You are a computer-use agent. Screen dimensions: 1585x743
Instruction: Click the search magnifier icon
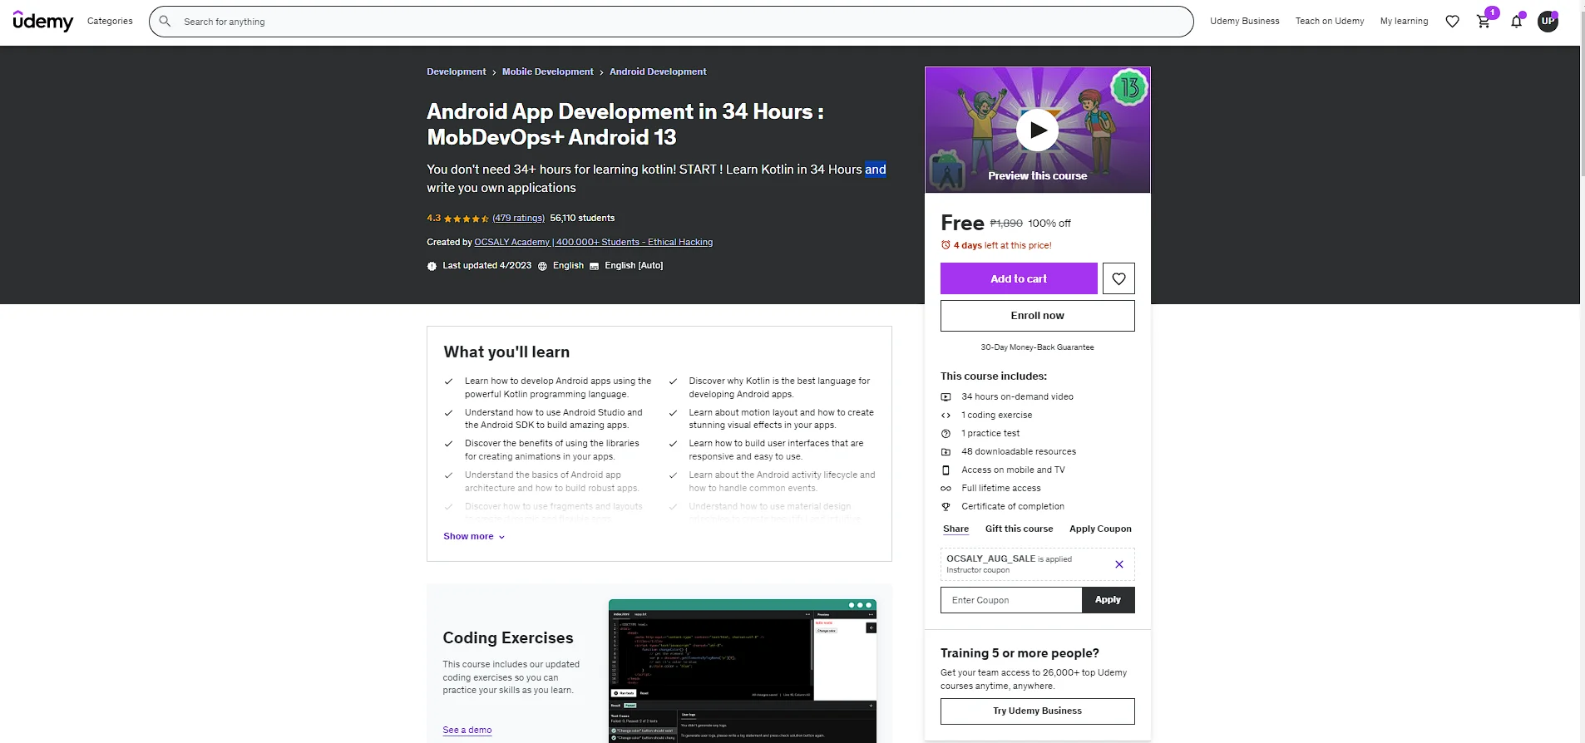pyautogui.click(x=165, y=22)
